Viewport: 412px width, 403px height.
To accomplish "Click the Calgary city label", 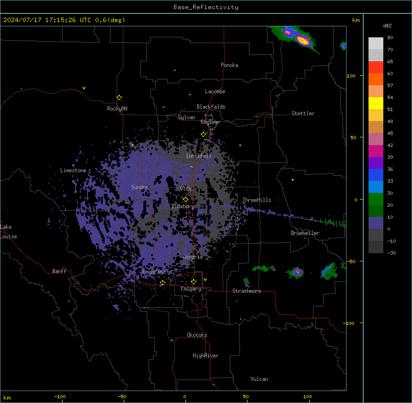I will (191, 289).
